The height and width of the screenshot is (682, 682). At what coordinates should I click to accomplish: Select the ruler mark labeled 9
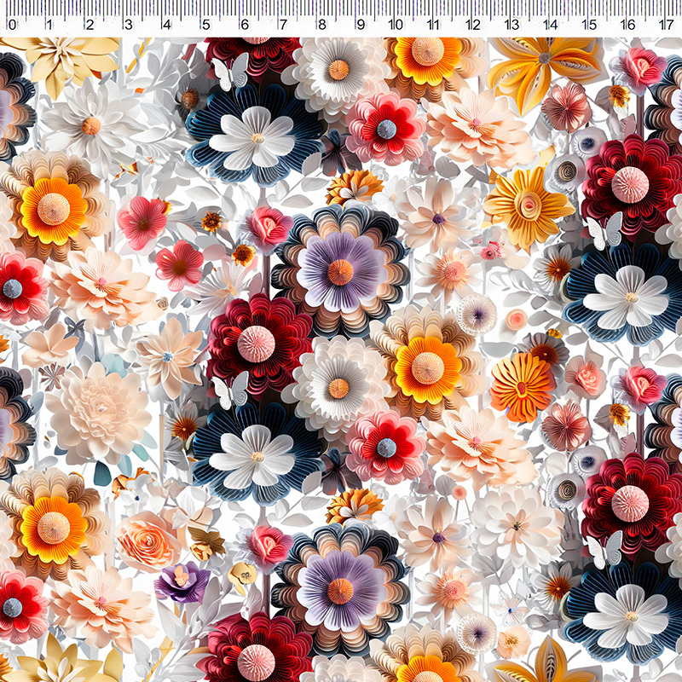[361, 25]
